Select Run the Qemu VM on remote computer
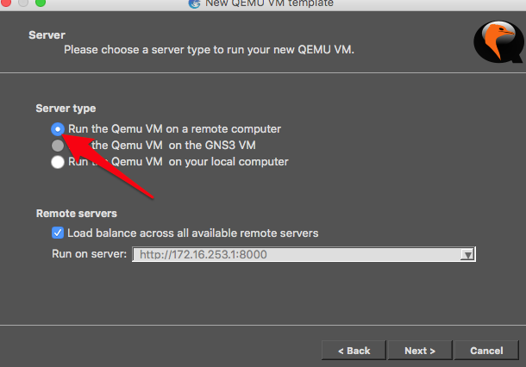526x367 pixels. [x=58, y=129]
